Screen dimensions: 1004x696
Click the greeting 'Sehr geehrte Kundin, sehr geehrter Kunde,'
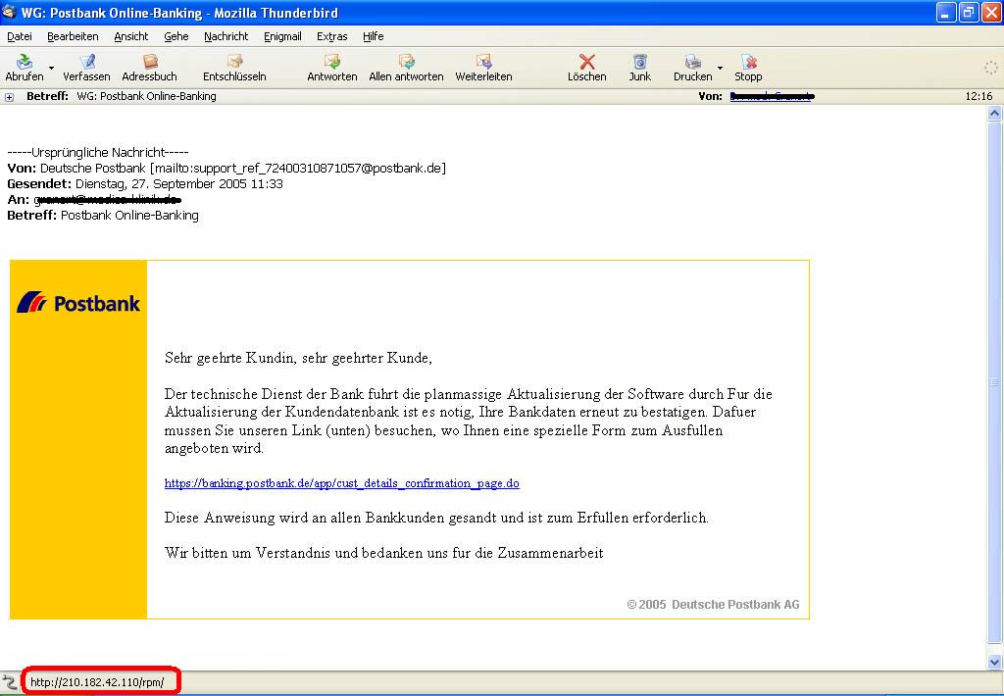pos(298,358)
